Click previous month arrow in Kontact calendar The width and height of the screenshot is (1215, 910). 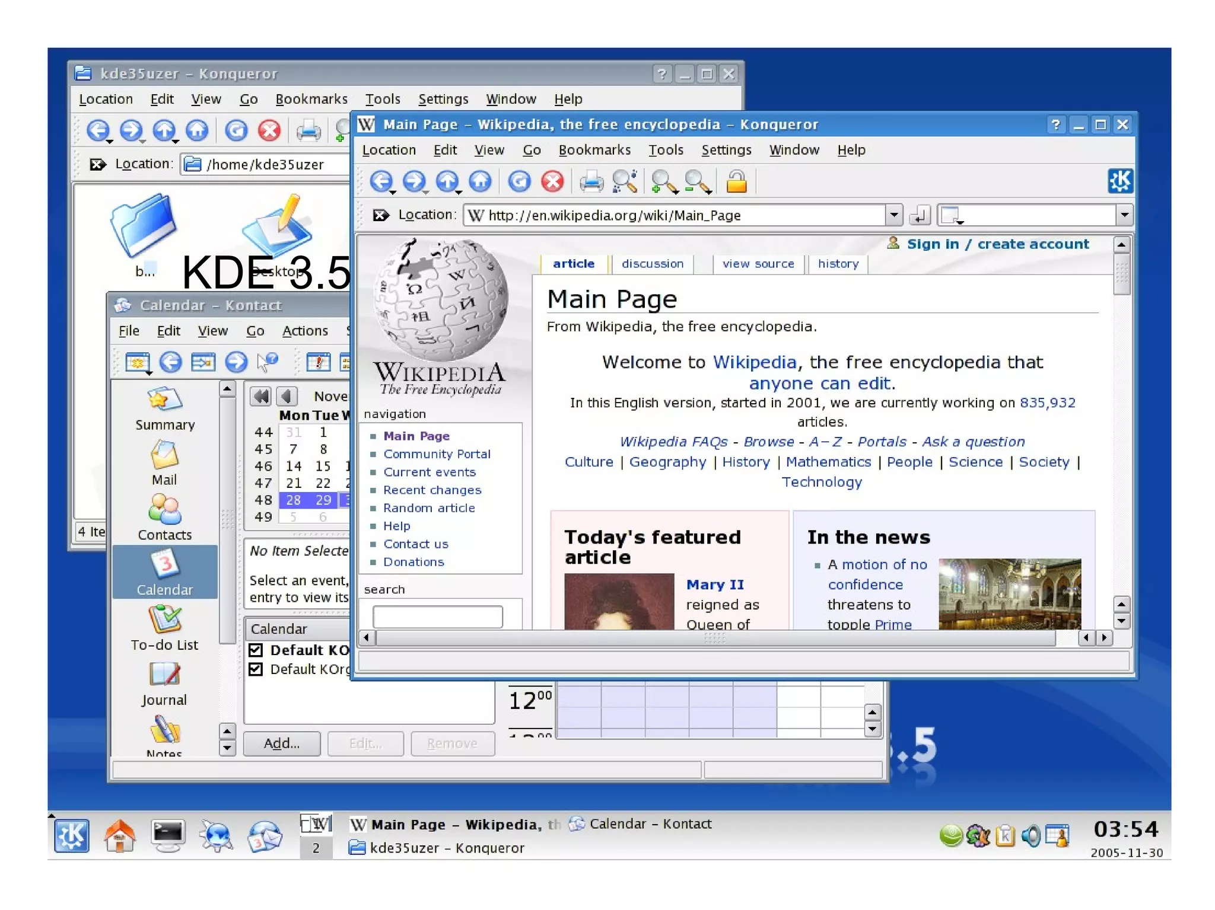(x=287, y=396)
